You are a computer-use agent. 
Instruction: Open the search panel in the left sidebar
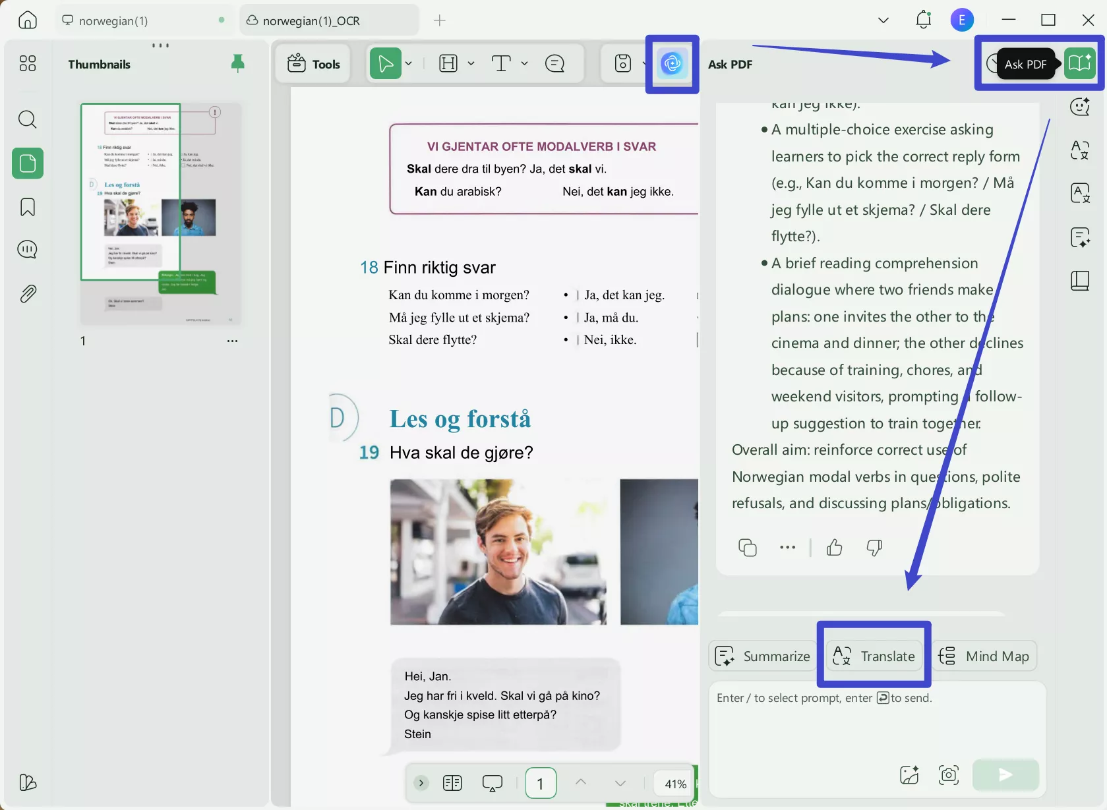pos(27,119)
